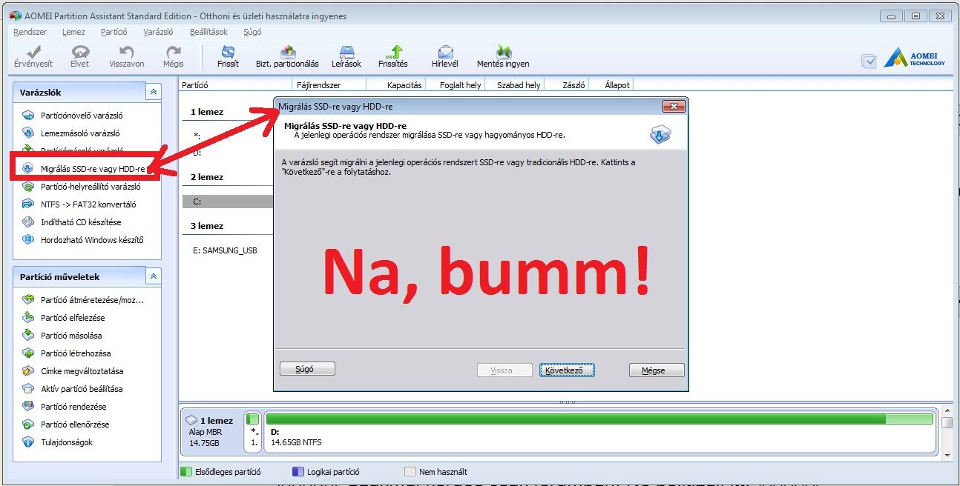
Task: Close the Migrálás SSD-re vagy HDD-re dialog
Action: 674,107
